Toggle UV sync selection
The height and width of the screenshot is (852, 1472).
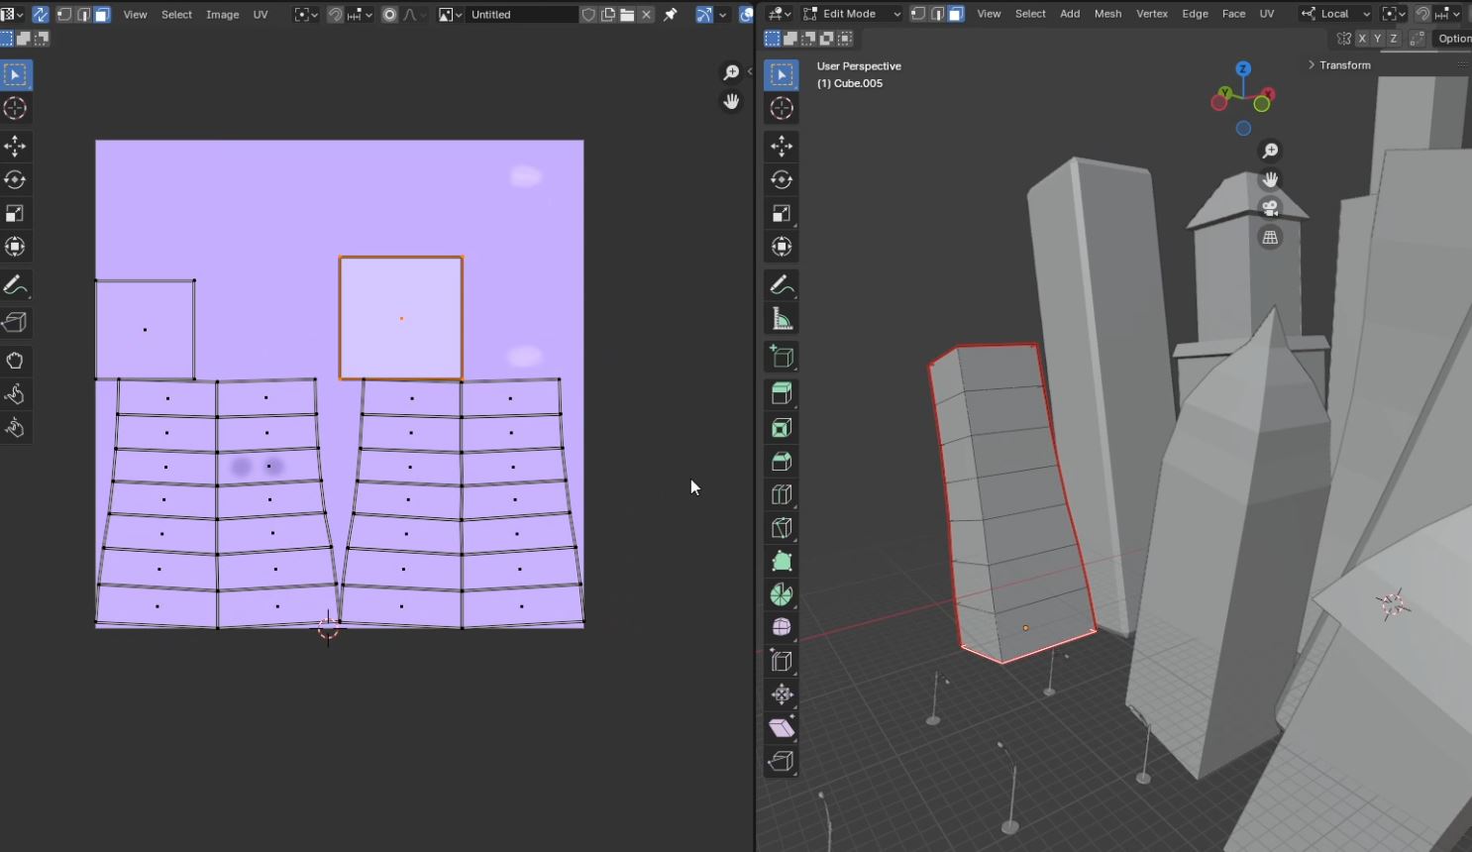(x=41, y=15)
